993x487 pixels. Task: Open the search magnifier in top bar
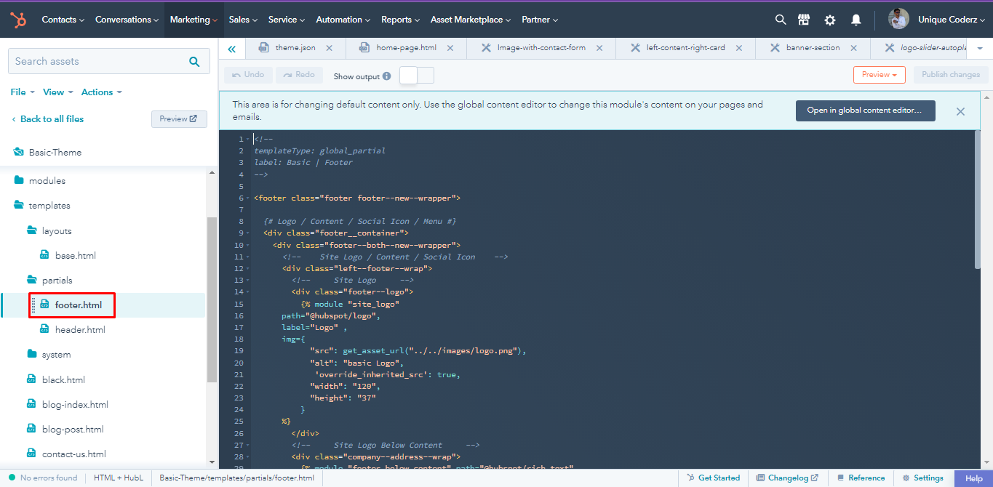[x=781, y=20]
